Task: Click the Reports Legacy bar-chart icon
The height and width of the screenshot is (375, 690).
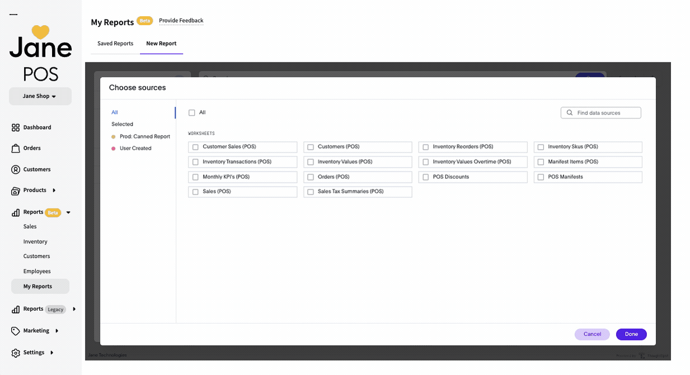Action: click(x=16, y=309)
